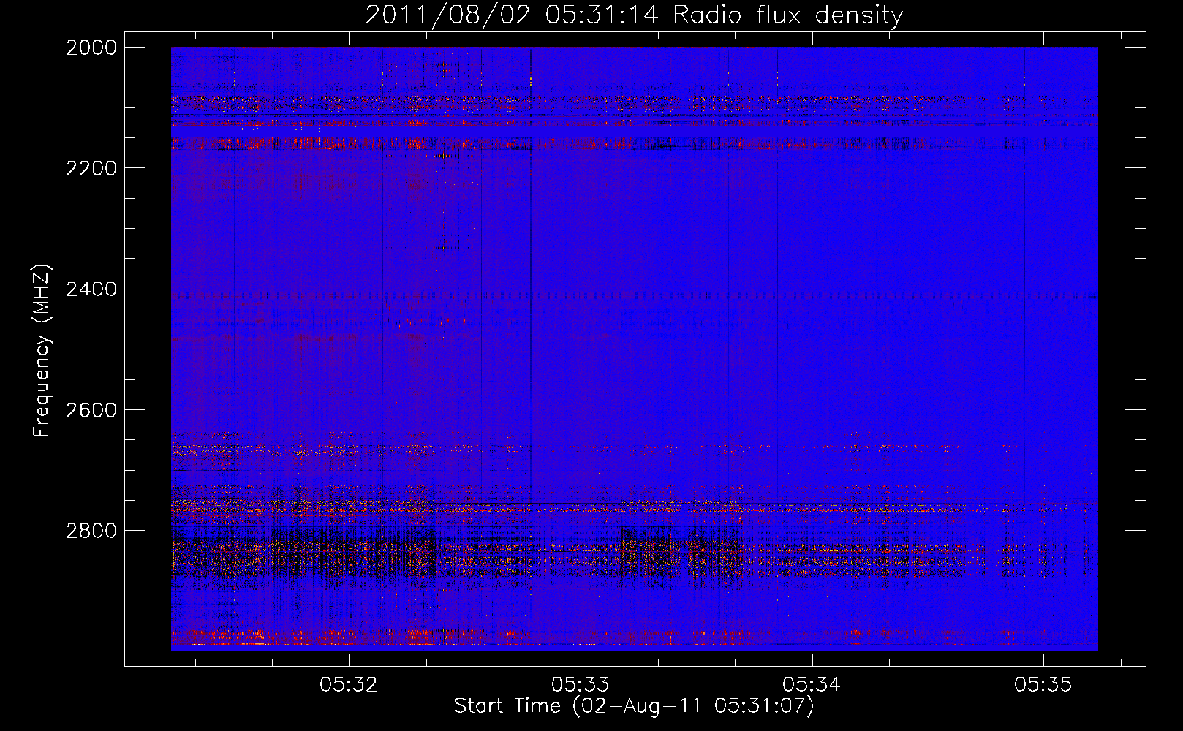Click the 2000 frequency axis label
Viewport: 1183px width, 731px height.
point(91,48)
